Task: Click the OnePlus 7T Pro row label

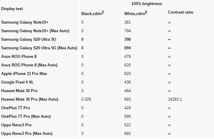Action: [x=15, y=108]
